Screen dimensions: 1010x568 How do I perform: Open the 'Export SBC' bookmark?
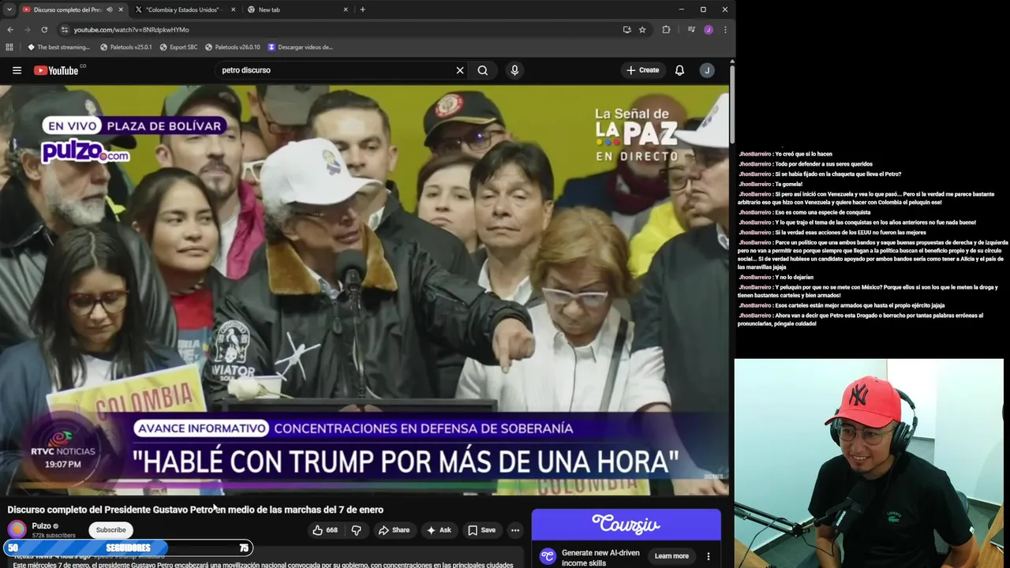click(178, 47)
